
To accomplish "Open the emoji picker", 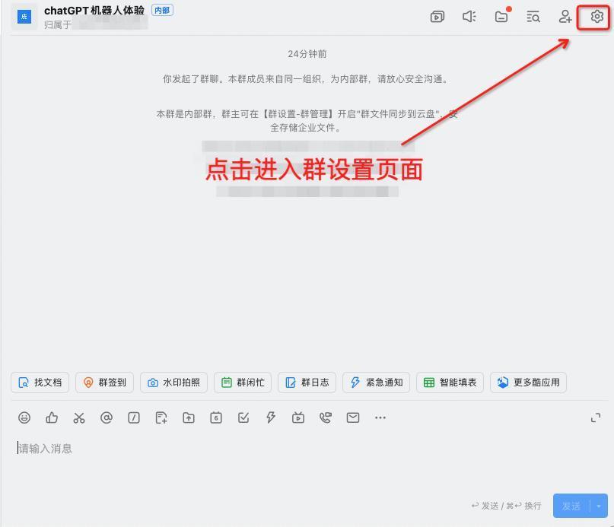I will [24, 417].
